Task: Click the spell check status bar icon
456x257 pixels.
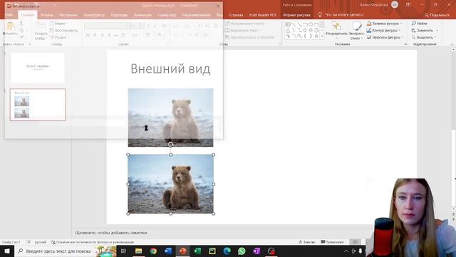Action: pos(28,242)
